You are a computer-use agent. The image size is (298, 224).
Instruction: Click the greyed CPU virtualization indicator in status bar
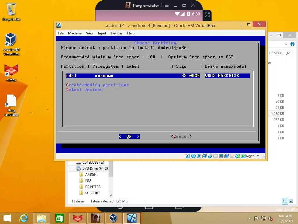232,156
